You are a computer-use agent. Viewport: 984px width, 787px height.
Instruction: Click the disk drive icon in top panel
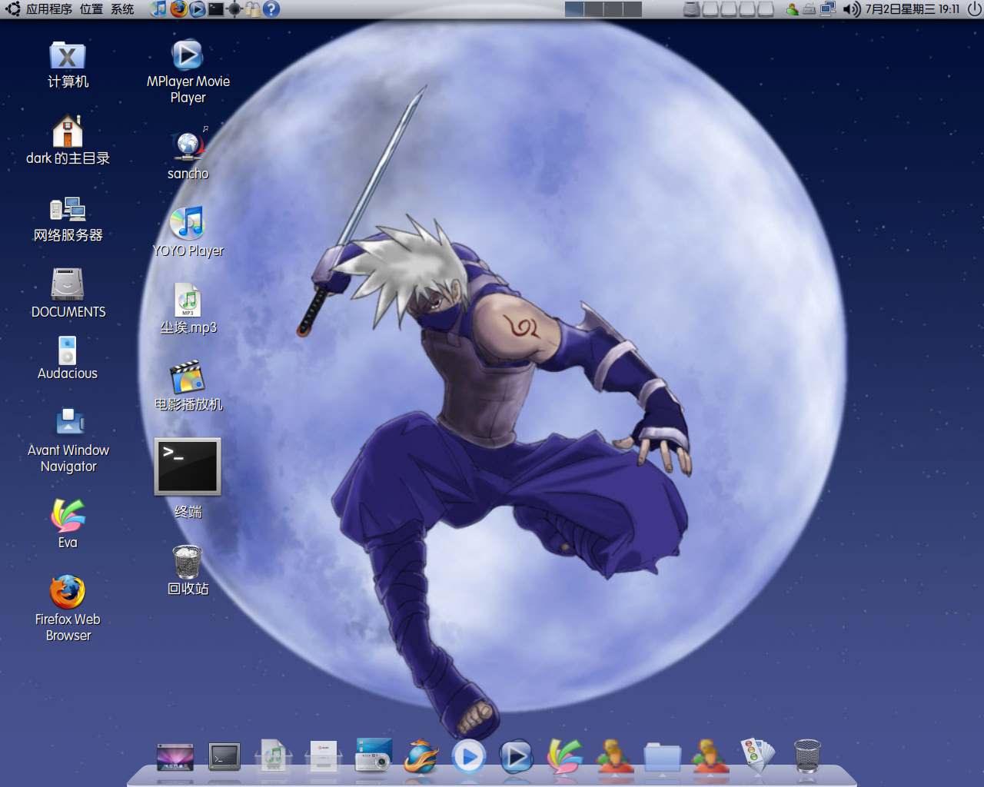coord(692,9)
